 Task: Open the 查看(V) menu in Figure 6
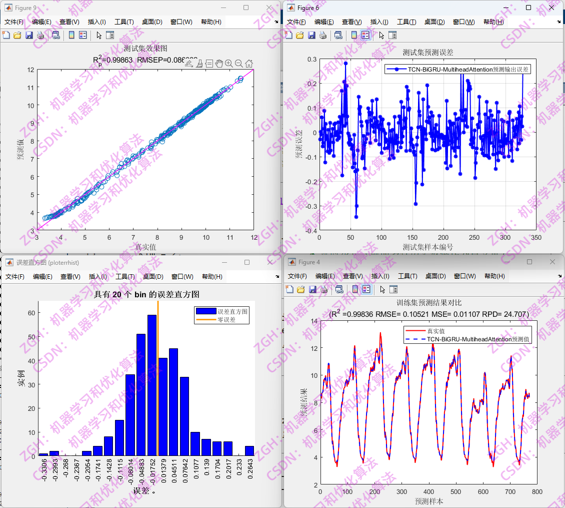351,22
